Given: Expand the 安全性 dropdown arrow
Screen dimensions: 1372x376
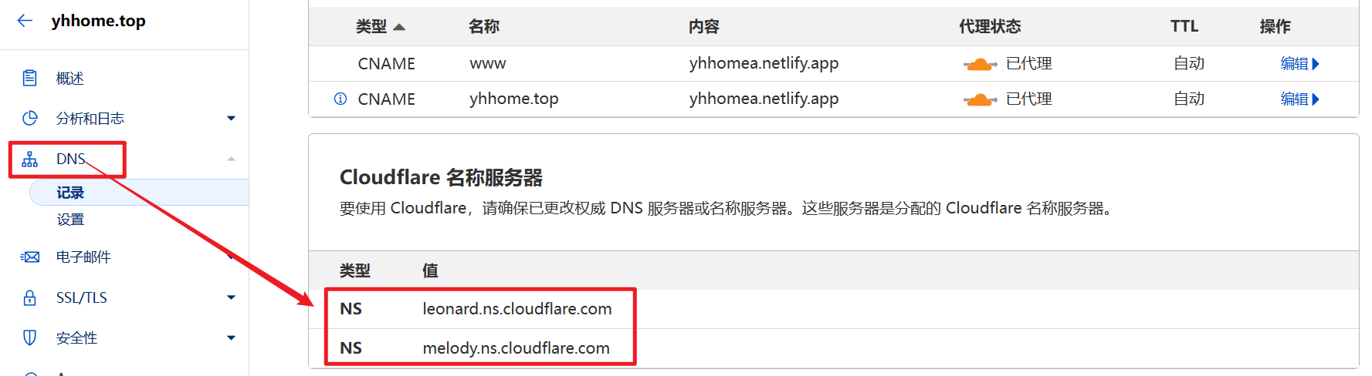Looking at the screenshot, I should [231, 337].
